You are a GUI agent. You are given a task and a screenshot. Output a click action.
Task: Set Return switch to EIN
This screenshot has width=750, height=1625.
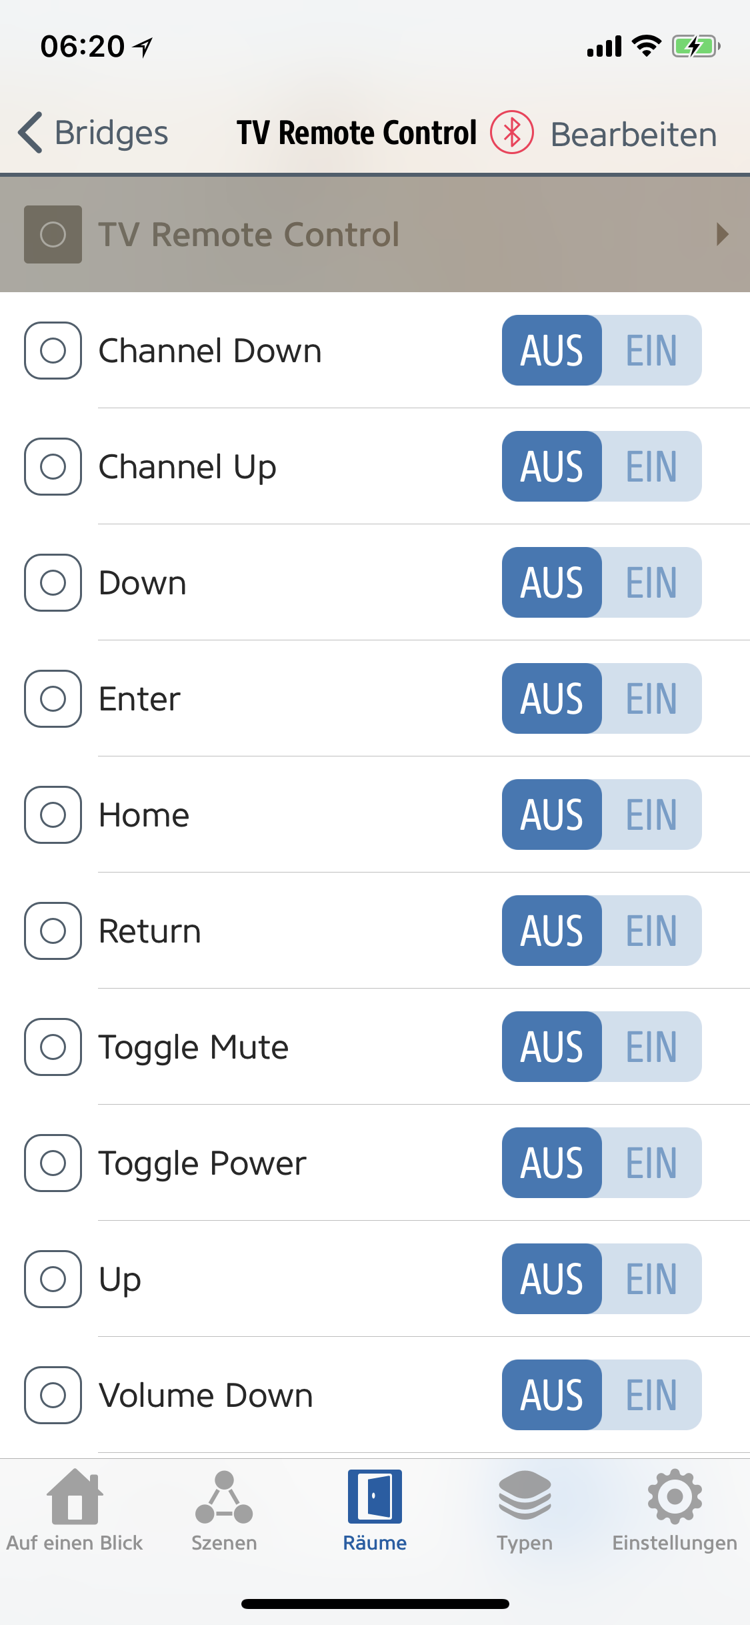(651, 931)
